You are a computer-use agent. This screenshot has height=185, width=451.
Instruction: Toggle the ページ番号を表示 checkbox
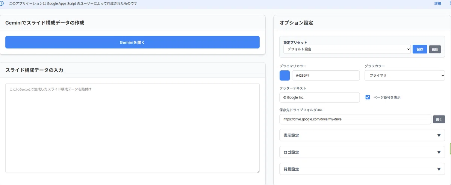[x=368, y=97]
